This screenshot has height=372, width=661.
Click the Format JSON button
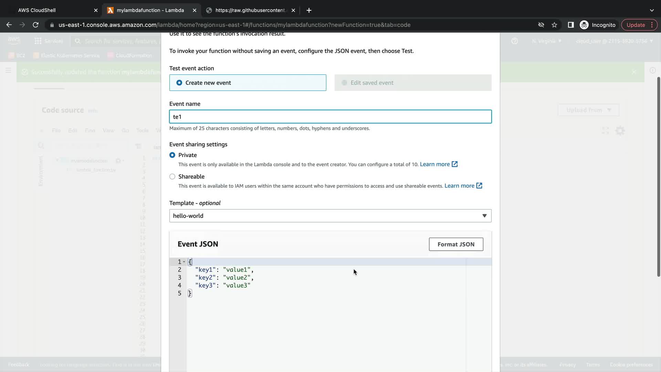[456, 244]
